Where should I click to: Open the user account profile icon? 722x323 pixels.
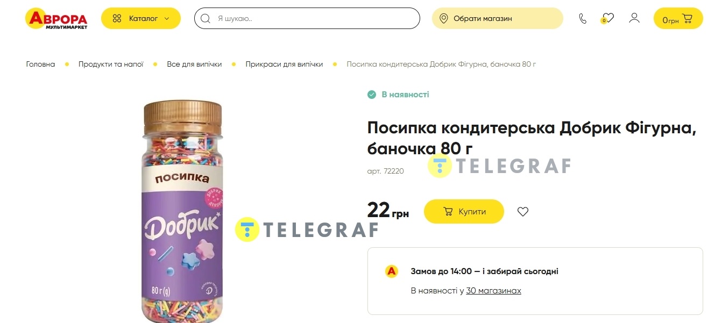pos(634,18)
